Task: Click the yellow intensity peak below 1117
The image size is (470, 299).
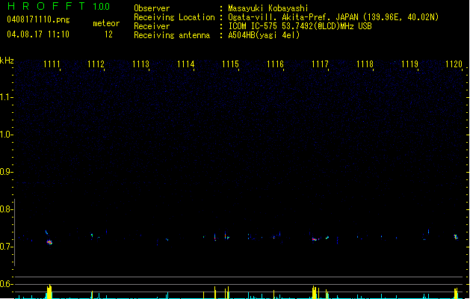Action: (314, 292)
